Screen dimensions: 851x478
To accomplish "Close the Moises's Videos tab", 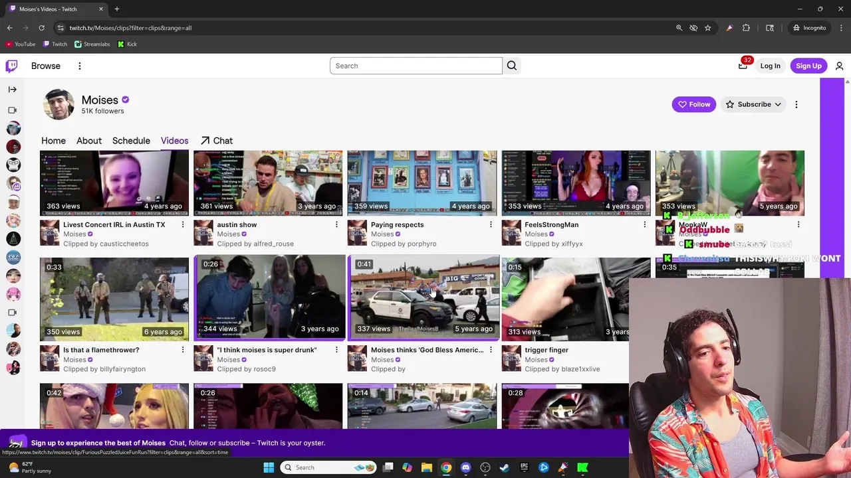I will 101,9.
